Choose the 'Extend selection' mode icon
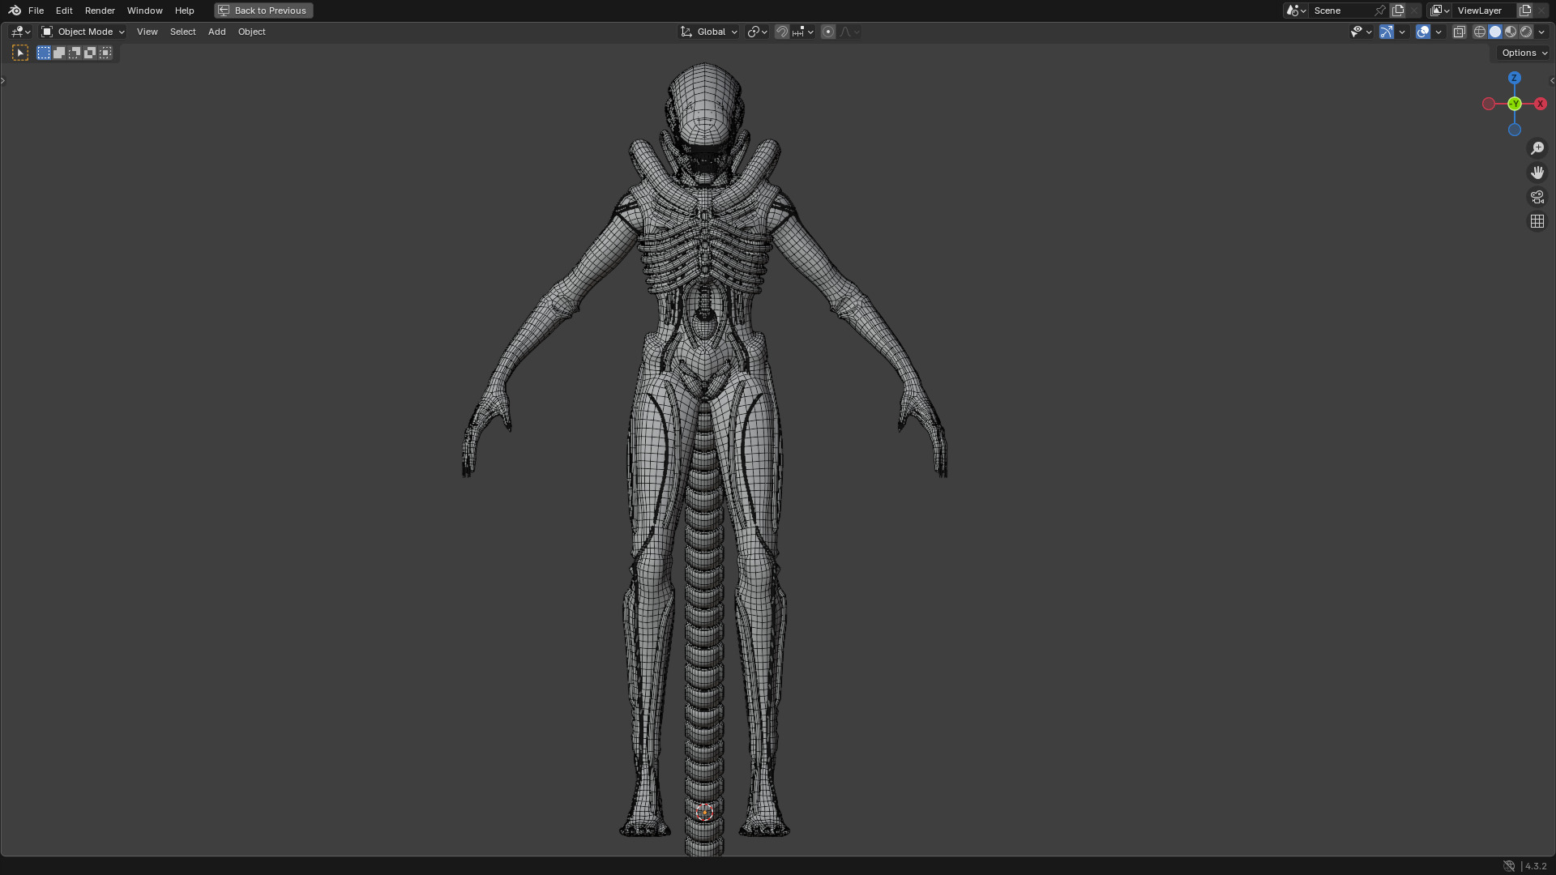The image size is (1556, 875). (59, 53)
